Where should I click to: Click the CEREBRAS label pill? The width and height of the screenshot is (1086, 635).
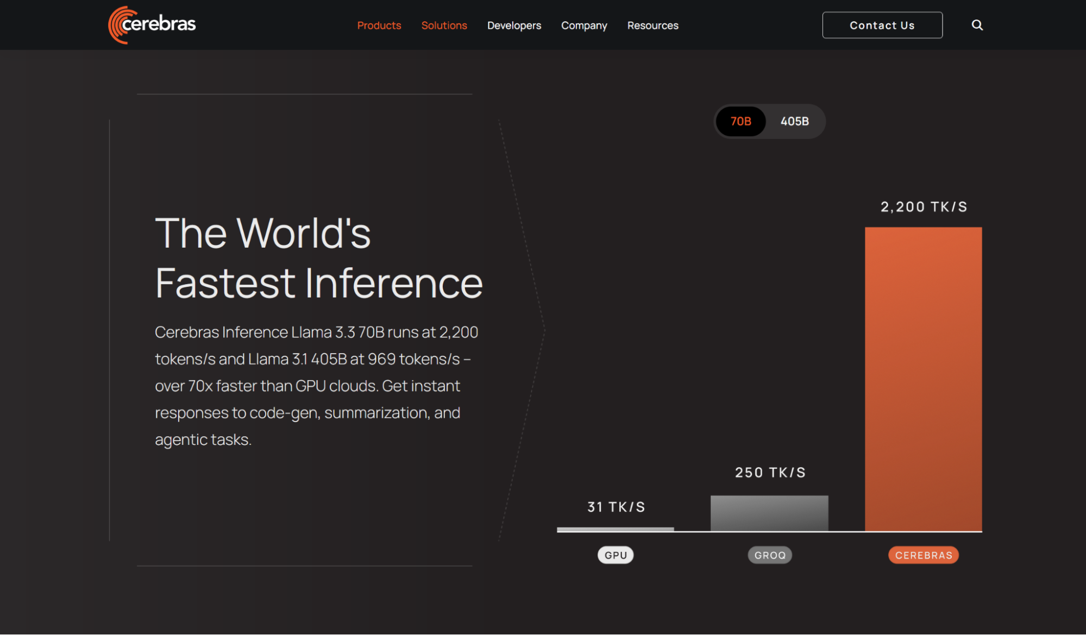[x=924, y=555]
